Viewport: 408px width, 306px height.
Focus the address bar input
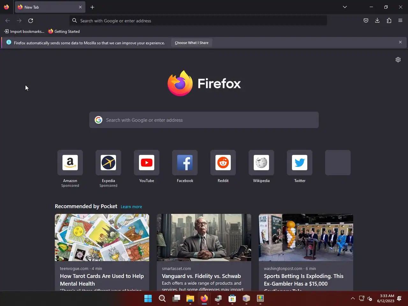click(x=198, y=21)
